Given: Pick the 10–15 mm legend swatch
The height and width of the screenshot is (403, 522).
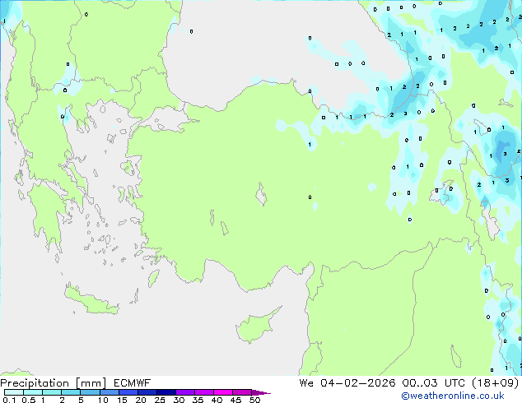Looking at the screenshot, I should tap(109, 392).
